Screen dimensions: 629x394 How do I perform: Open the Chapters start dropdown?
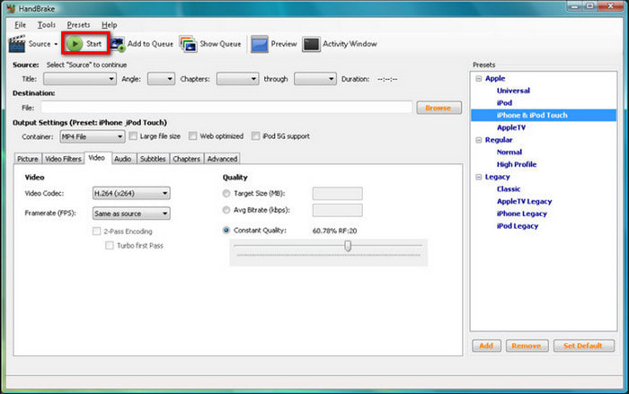coord(237,79)
